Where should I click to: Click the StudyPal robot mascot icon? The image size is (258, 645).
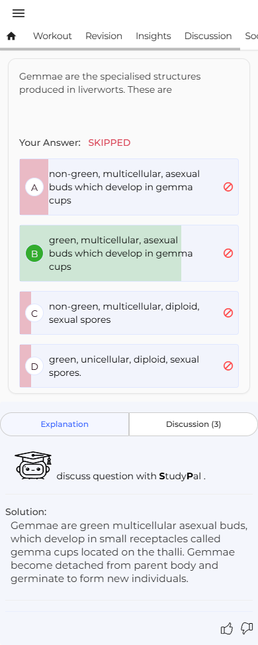pos(33,465)
